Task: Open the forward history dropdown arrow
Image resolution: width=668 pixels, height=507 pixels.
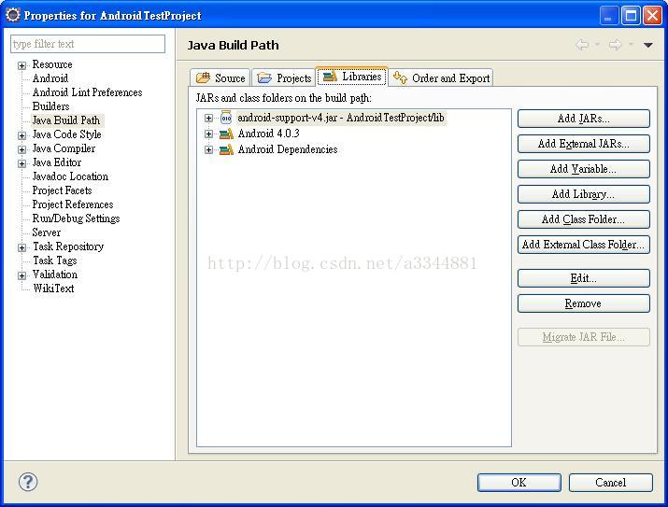Action: point(631,44)
